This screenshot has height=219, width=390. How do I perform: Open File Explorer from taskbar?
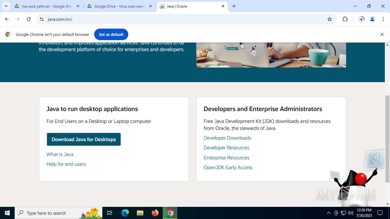tap(140, 213)
